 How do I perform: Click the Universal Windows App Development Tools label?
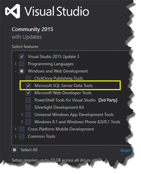(x=74, y=115)
